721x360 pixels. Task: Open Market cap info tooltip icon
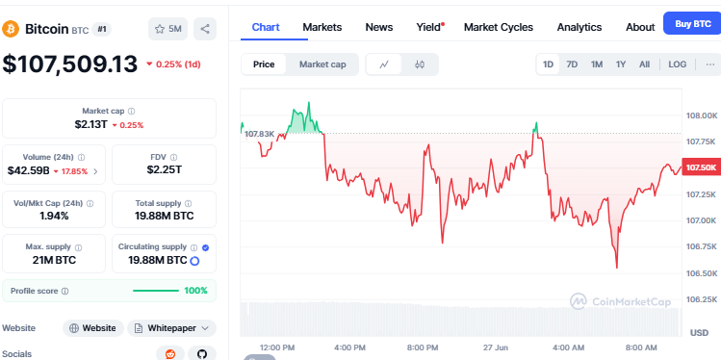(132, 112)
